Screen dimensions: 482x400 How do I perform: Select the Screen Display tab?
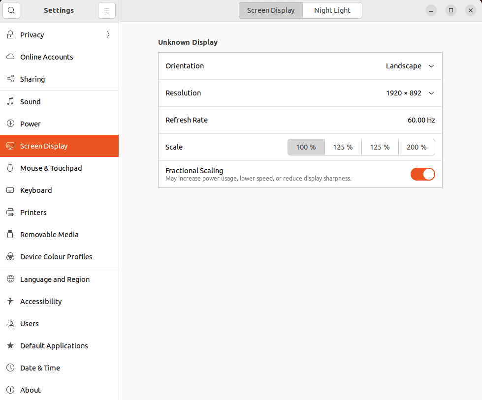click(x=270, y=10)
